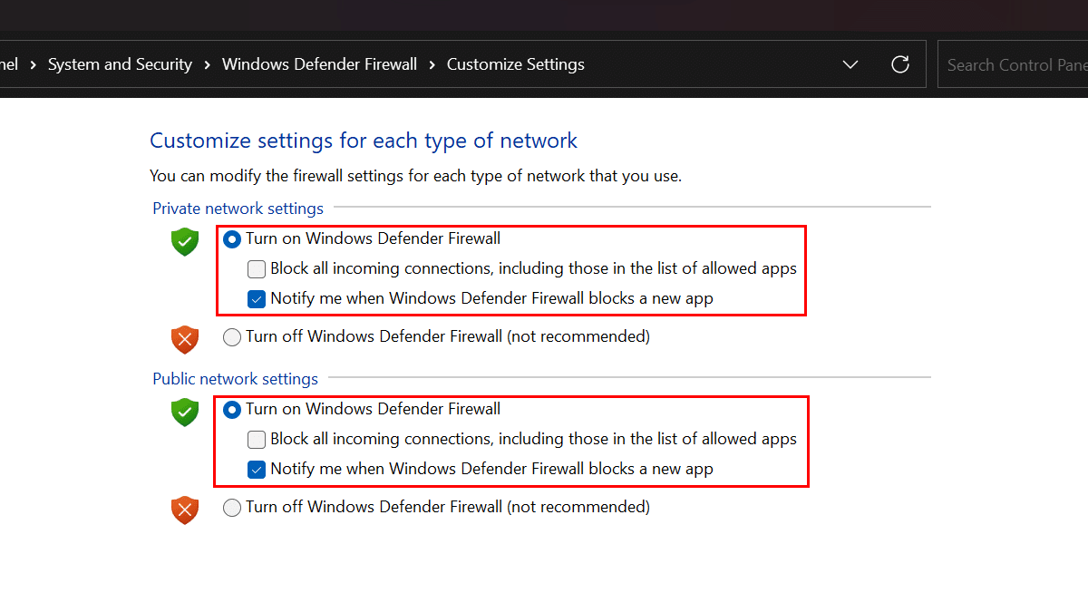The width and height of the screenshot is (1088, 612).
Task: Navigate to Windows Defender Firewall breadcrumb
Action: tap(319, 64)
